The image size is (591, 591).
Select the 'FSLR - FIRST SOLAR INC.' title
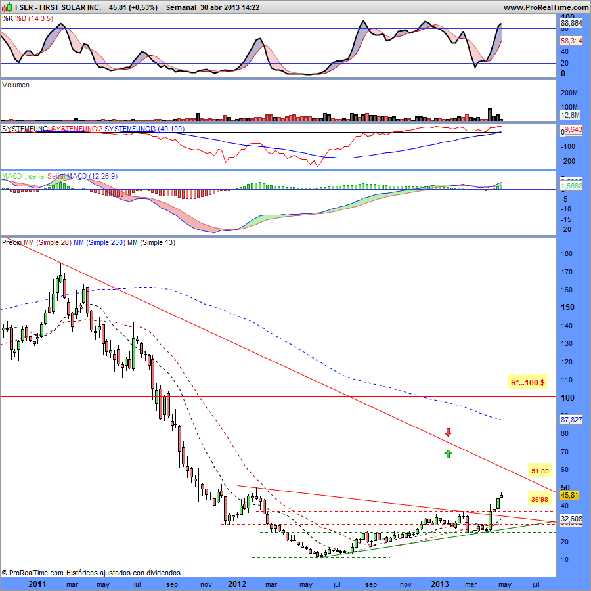coord(58,7)
